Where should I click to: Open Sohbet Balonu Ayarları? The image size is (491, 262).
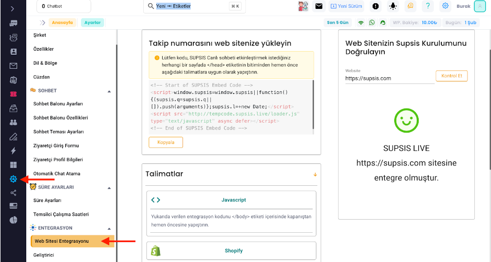click(58, 104)
